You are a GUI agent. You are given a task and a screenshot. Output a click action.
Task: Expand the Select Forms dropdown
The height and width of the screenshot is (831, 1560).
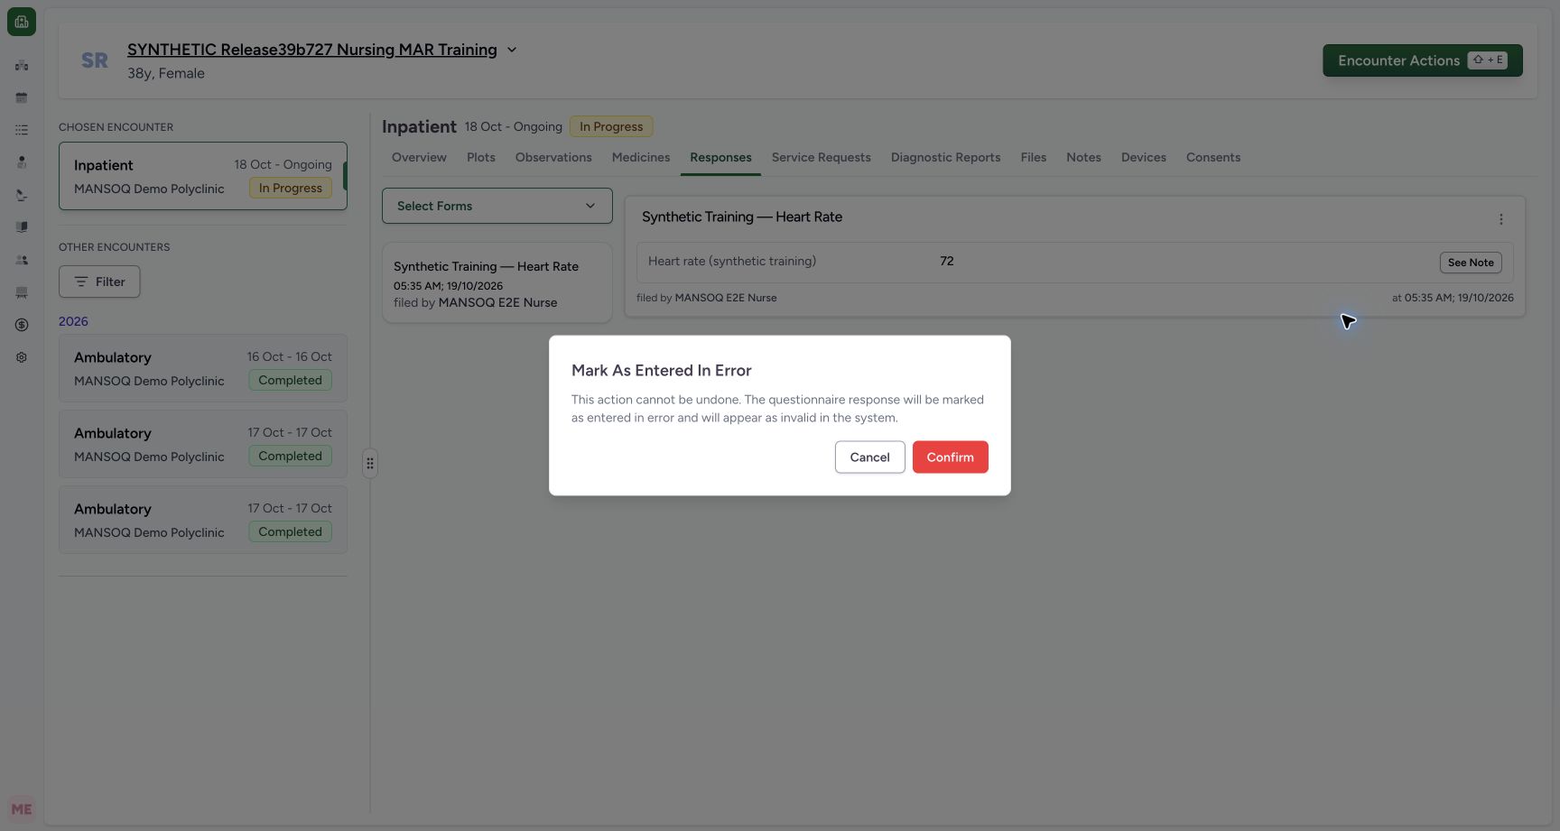click(497, 206)
